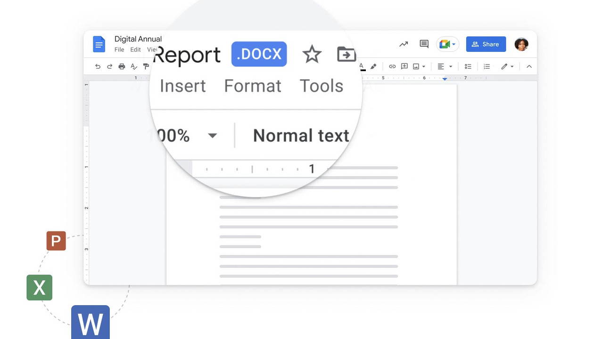603x339 pixels.
Task: Star the Digital Annual Report document
Action: 312,55
